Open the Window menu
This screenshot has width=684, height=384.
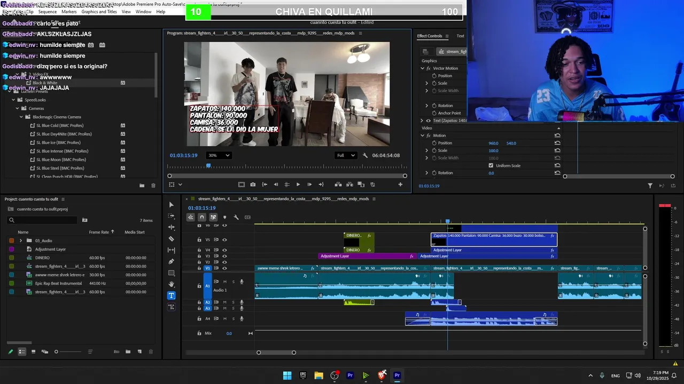pyautogui.click(x=143, y=12)
